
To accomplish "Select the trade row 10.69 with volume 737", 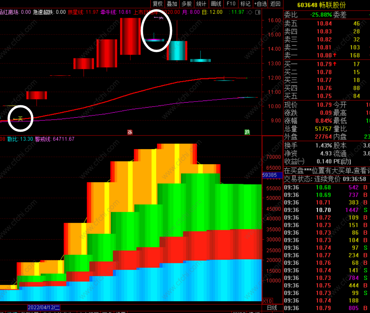I will [x=327, y=195].
